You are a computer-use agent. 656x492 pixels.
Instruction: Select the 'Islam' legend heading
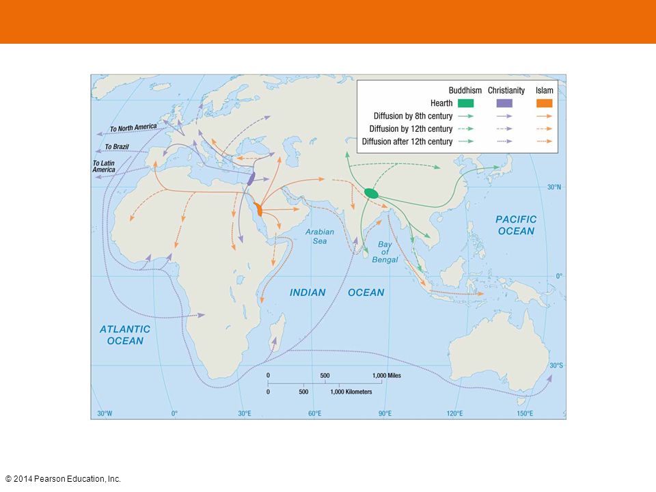pos(545,90)
